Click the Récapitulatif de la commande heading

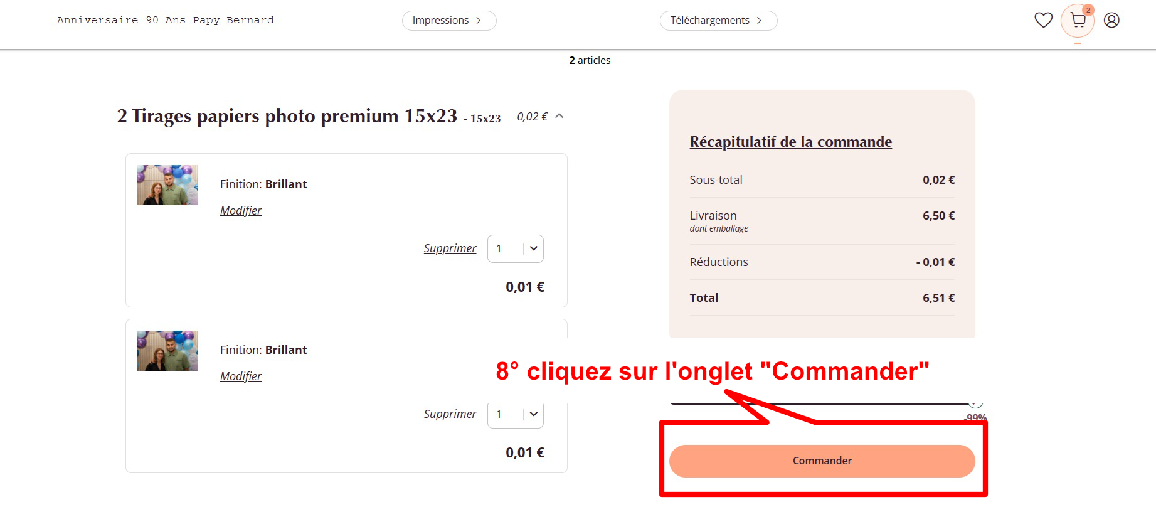[790, 142]
